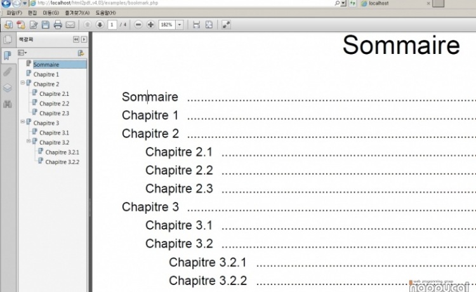This screenshot has height=292, width=476.
Task: Zoom out with the minus button
Action: 138,25
